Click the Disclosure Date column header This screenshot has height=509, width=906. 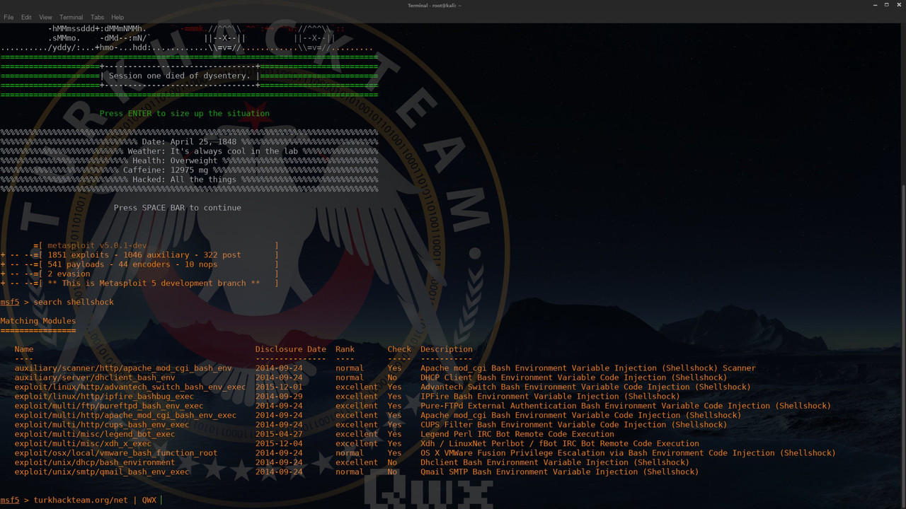(x=291, y=349)
